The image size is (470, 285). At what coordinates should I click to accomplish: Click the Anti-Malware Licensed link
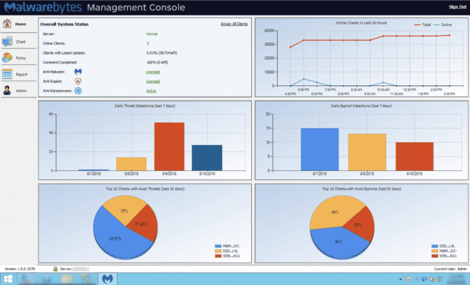153,72
